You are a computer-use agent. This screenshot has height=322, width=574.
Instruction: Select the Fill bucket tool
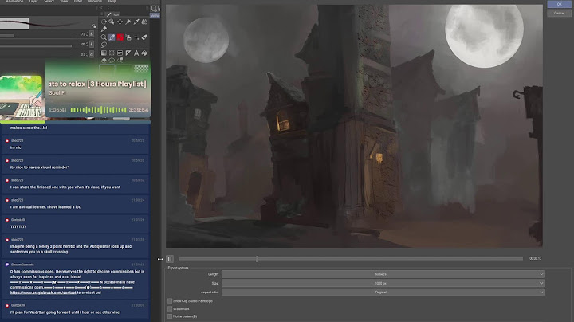coord(144,53)
